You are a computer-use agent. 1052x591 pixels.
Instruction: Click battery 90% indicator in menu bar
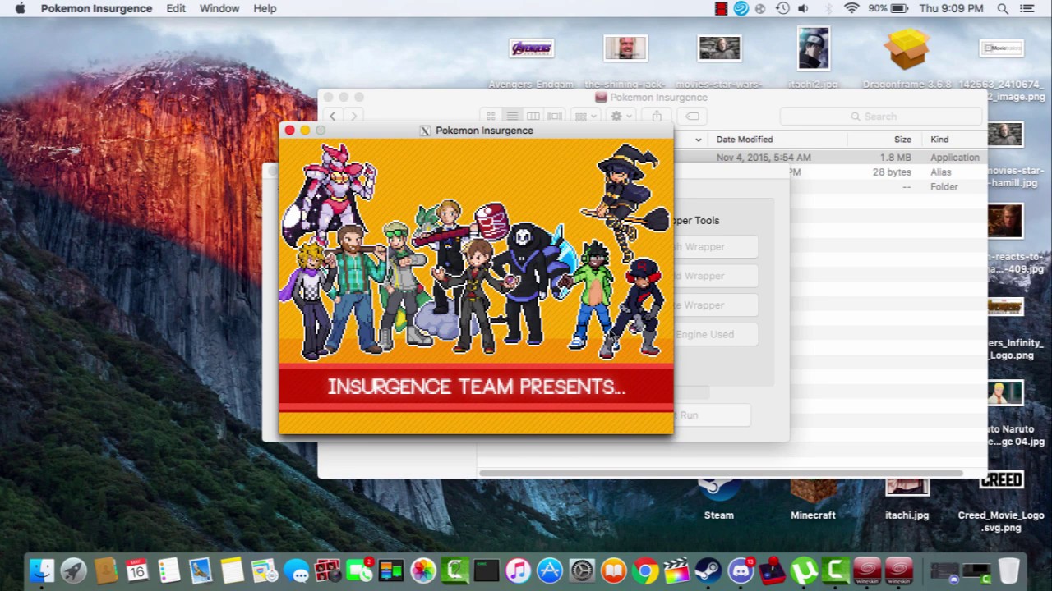click(x=888, y=8)
